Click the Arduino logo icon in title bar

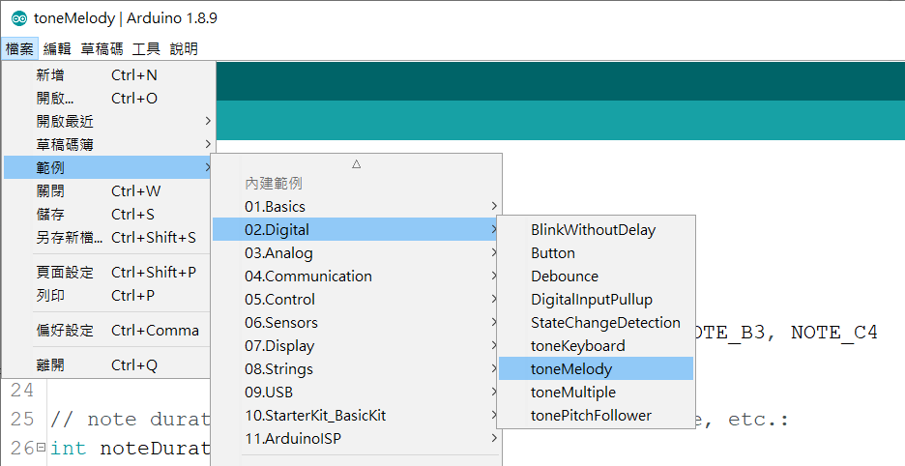(19, 18)
